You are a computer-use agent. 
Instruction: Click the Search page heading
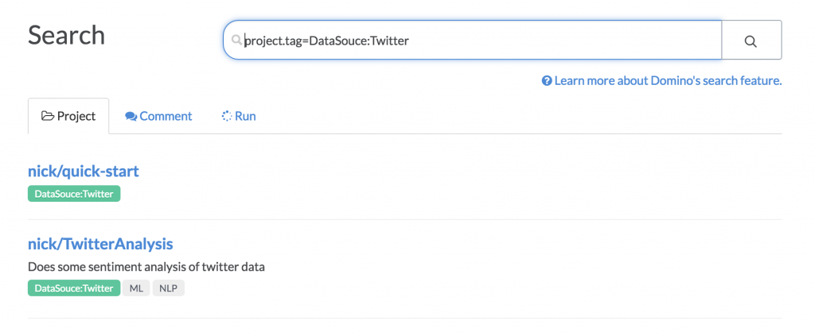tap(66, 35)
